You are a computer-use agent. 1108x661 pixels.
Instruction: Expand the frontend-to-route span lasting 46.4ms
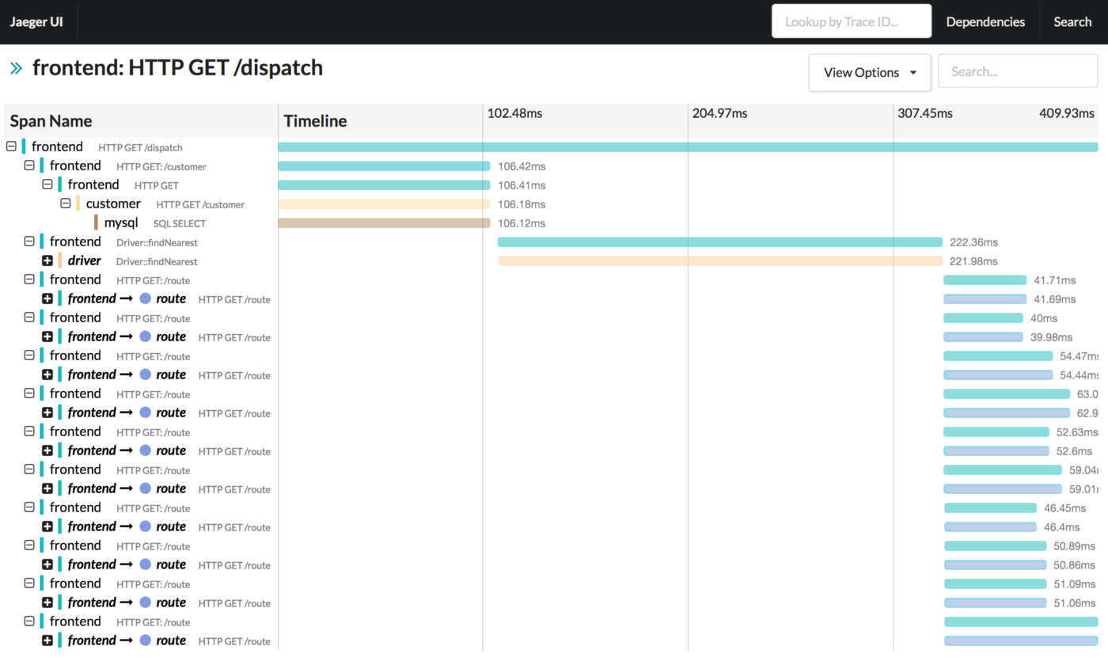[47, 526]
